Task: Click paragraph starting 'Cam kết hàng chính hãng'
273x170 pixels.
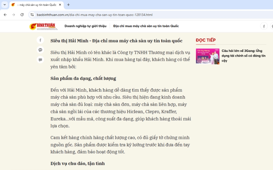Action: [x=120, y=145]
